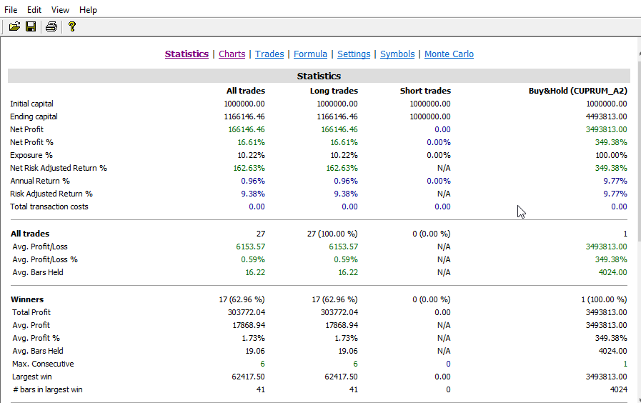Screen dimensions: 641x403
Task: Click the All trades count value 27
Action: (261, 234)
